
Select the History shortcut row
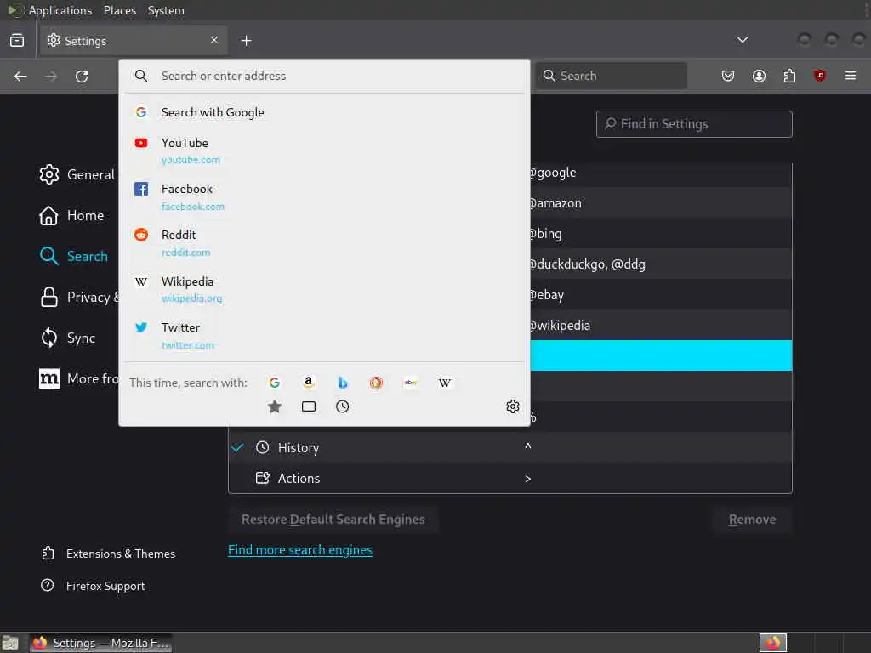pyautogui.click(x=510, y=447)
